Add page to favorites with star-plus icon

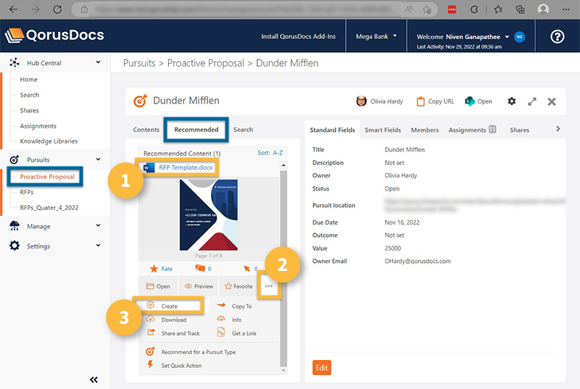click(x=427, y=9)
